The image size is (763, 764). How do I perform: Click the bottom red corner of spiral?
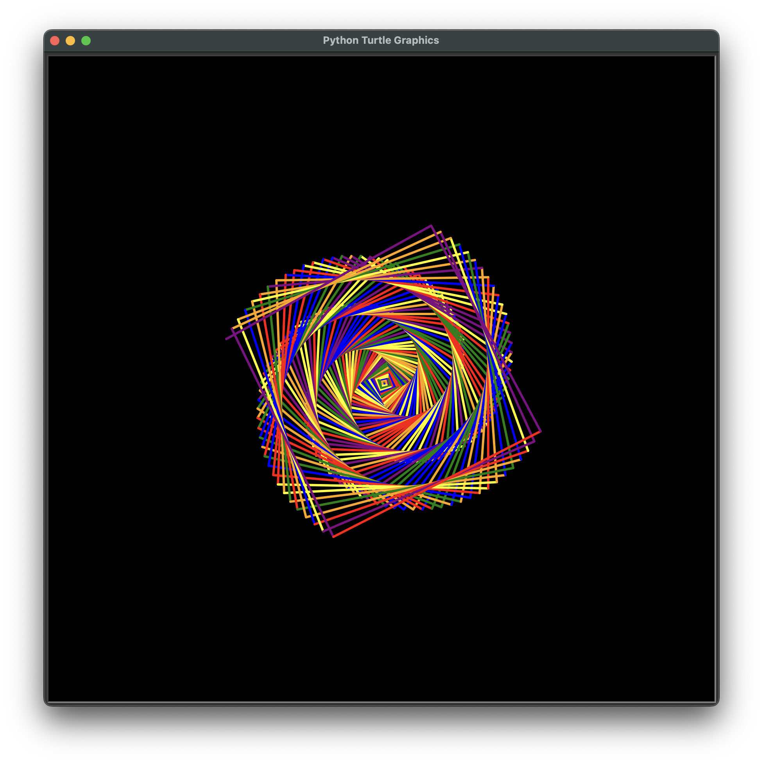[333, 536]
